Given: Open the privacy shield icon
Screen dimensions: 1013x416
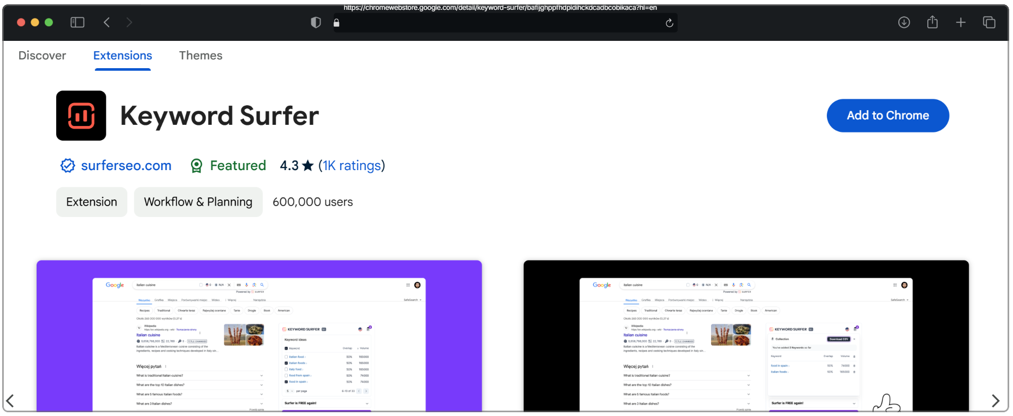Looking at the screenshot, I should (316, 22).
